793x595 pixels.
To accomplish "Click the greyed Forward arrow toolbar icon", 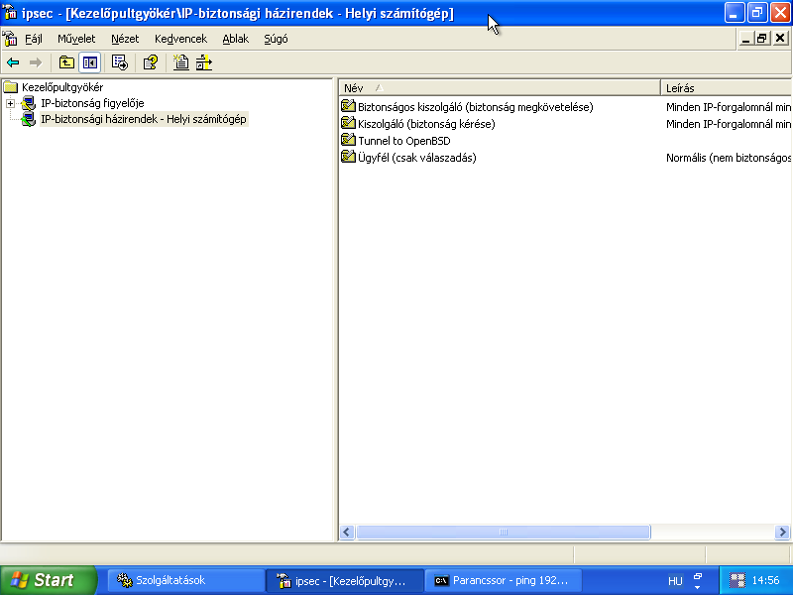I will [36, 62].
